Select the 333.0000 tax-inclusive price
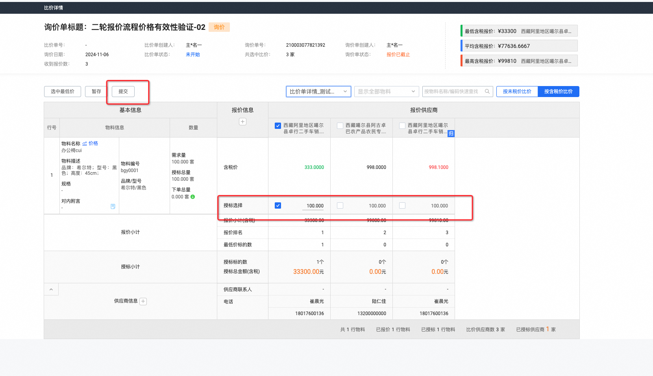The height and width of the screenshot is (376, 653). point(314,167)
